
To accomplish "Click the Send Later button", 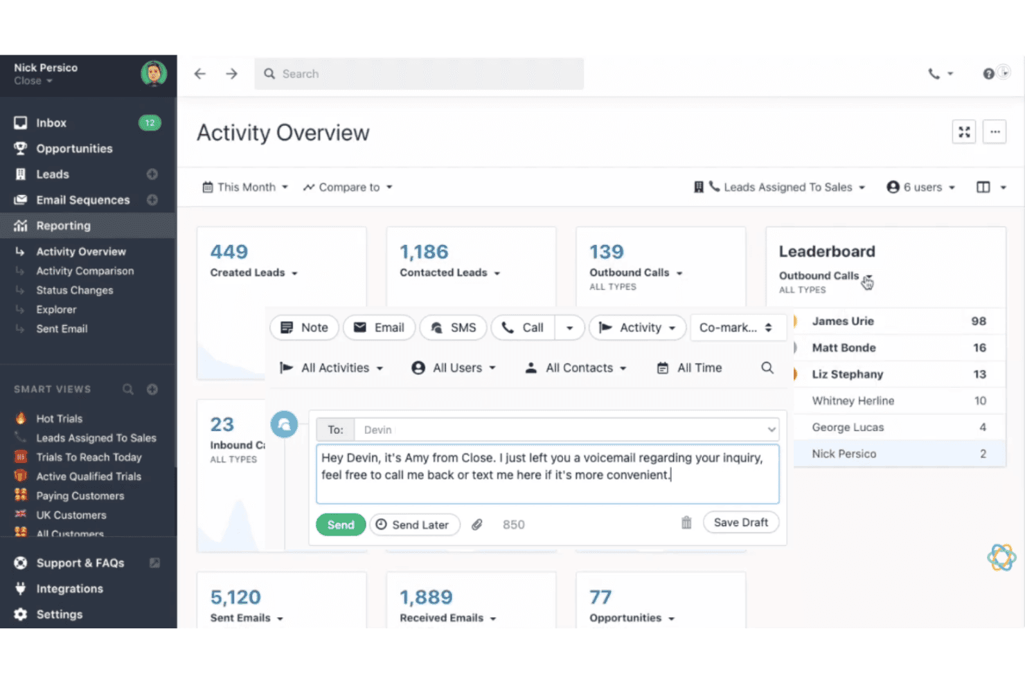I will pos(414,525).
